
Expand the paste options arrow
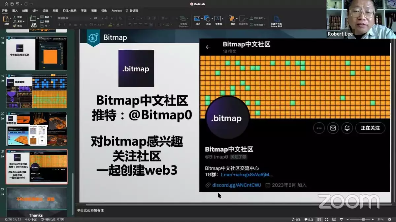(11, 19)
